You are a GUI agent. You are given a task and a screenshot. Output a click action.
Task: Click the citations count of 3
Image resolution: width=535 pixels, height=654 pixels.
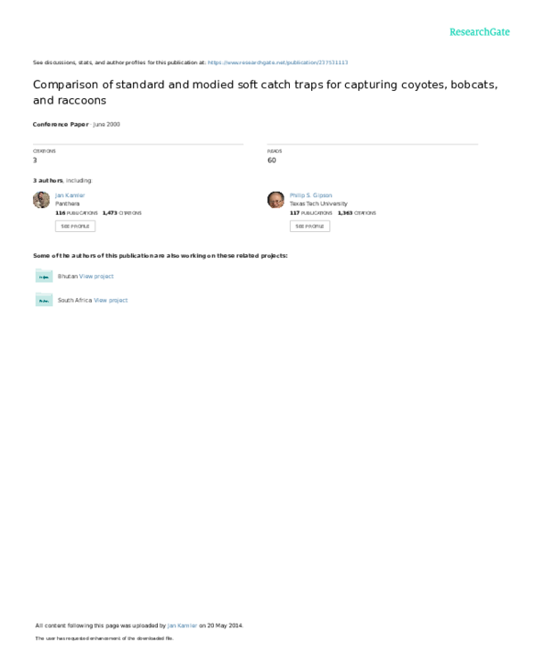35,161
